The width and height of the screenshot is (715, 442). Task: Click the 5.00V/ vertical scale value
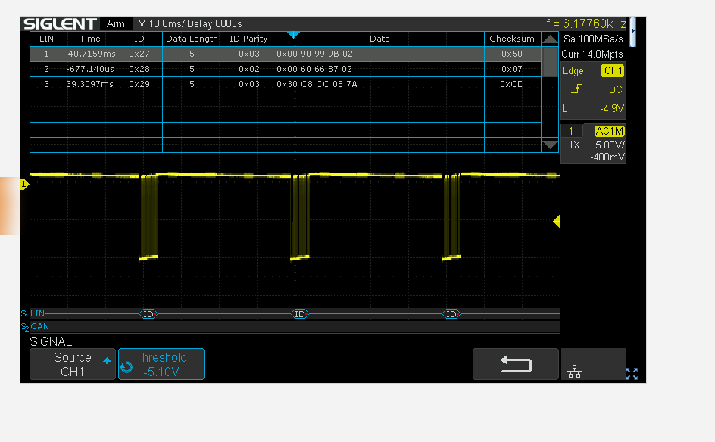point(610,145)
